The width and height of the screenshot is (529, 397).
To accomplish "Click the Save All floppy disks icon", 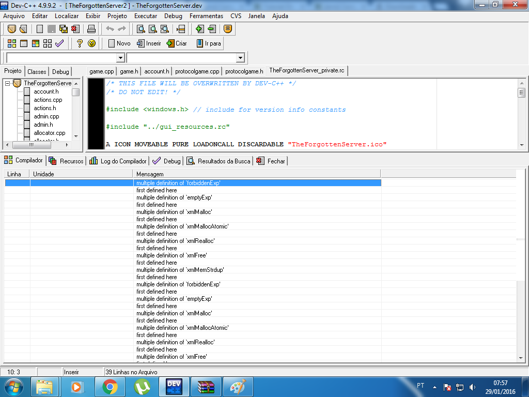I will pyautogui.click(x=64, y=29).
